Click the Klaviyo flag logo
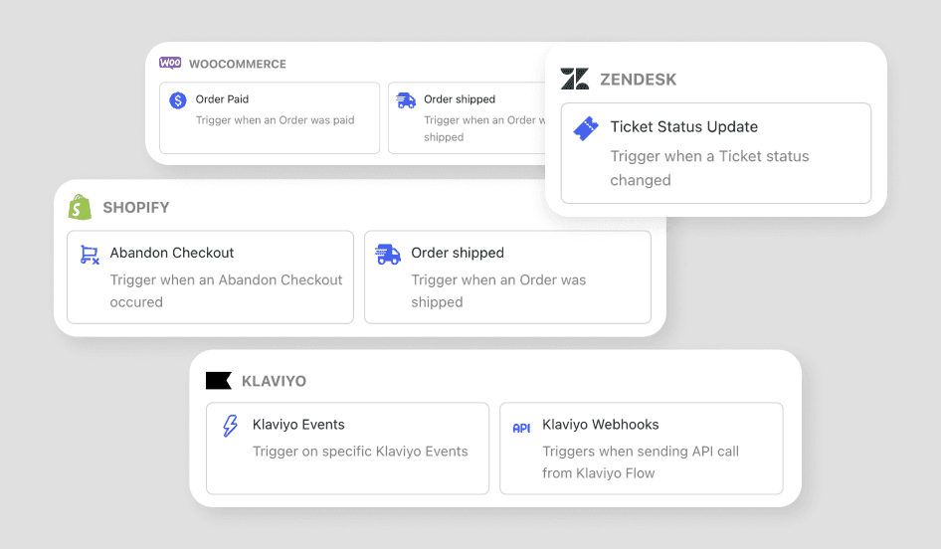 point(219,380)
